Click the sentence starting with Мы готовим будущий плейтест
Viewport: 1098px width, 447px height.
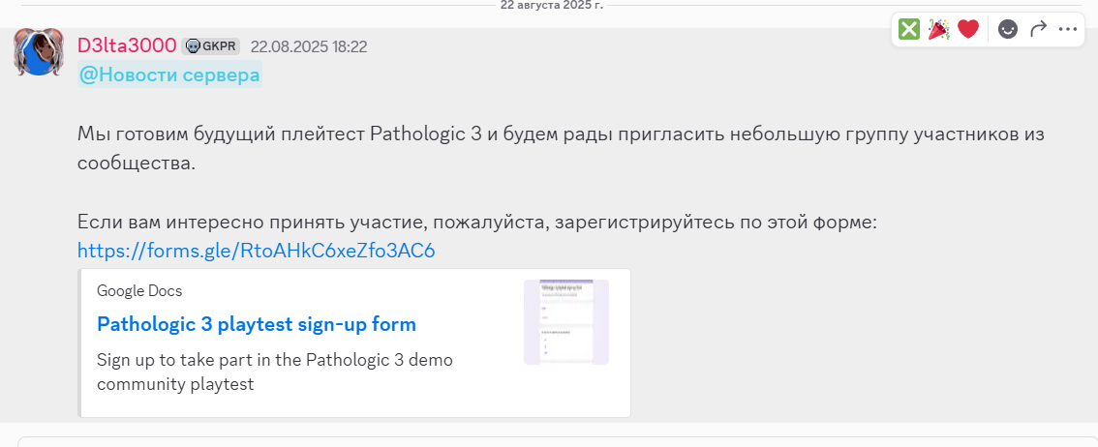click(x=561, y=148)
